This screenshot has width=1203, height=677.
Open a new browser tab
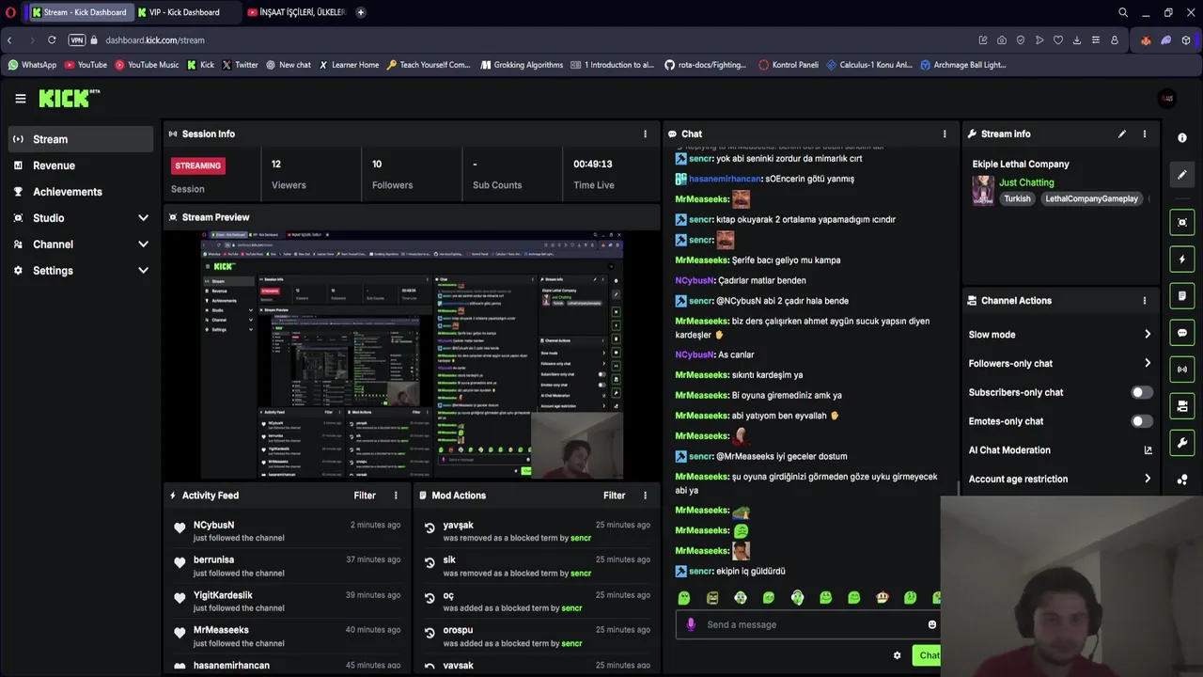coord(361,12)
